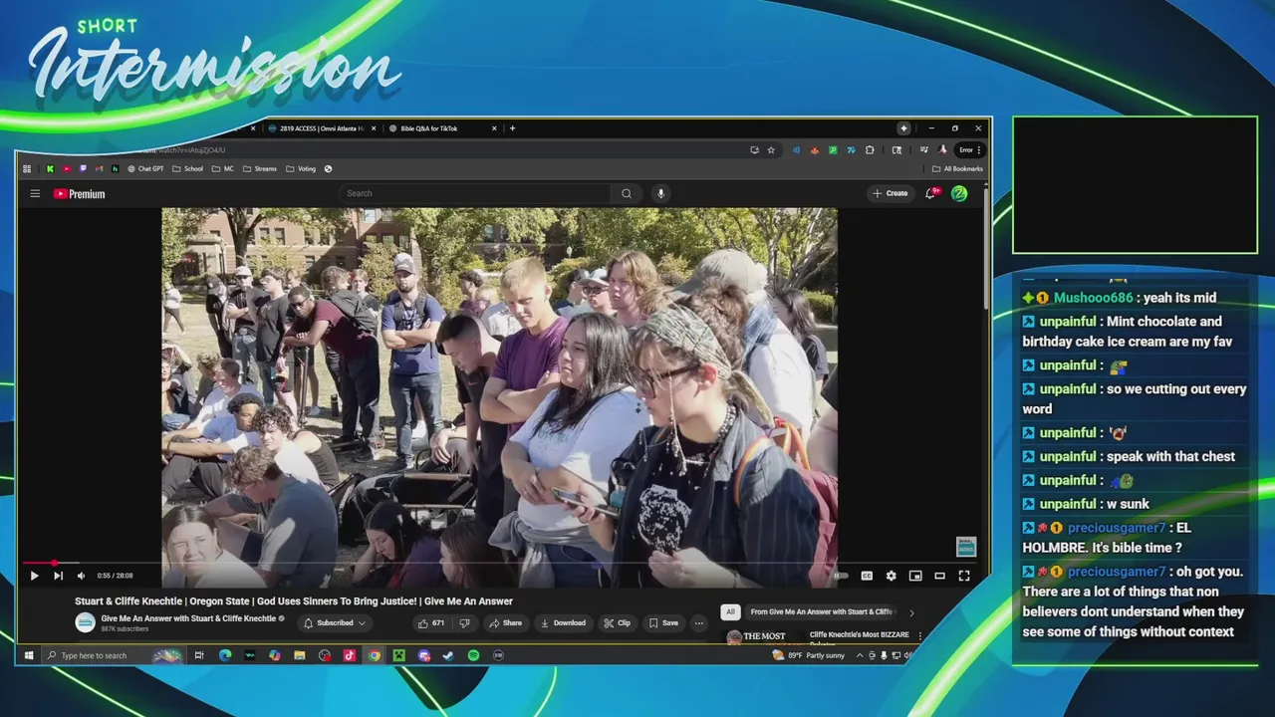Click the info card icon on video
The width and height of the screenshot is (1275, 717).
pyautogui.click(x=966, y=547)
